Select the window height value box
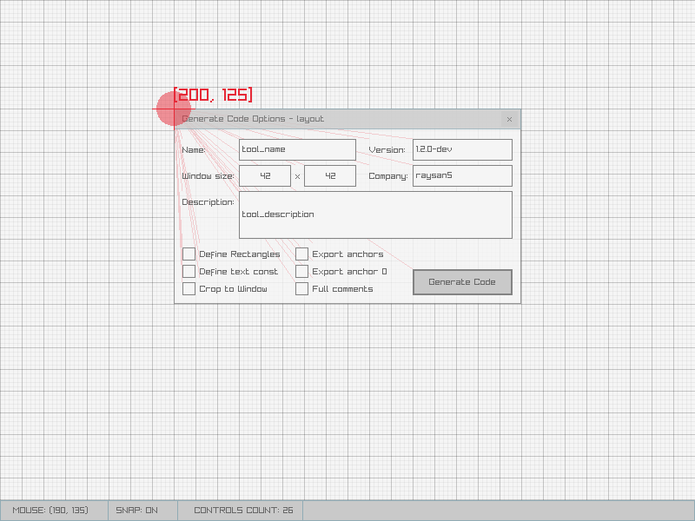 point(330,175)
